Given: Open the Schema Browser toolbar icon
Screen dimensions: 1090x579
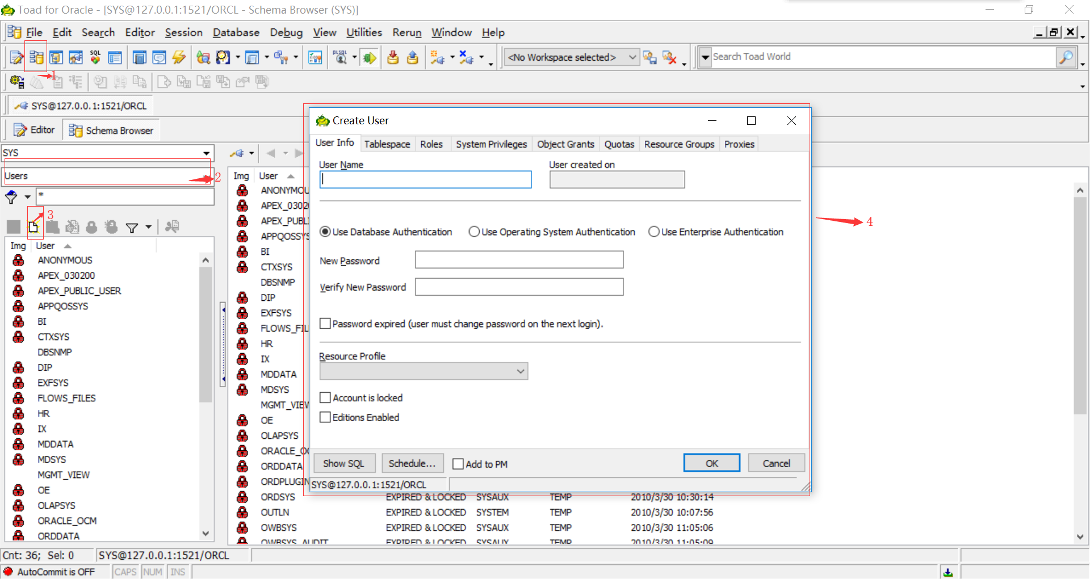Looking at the screenshot, I should point(36,57).
